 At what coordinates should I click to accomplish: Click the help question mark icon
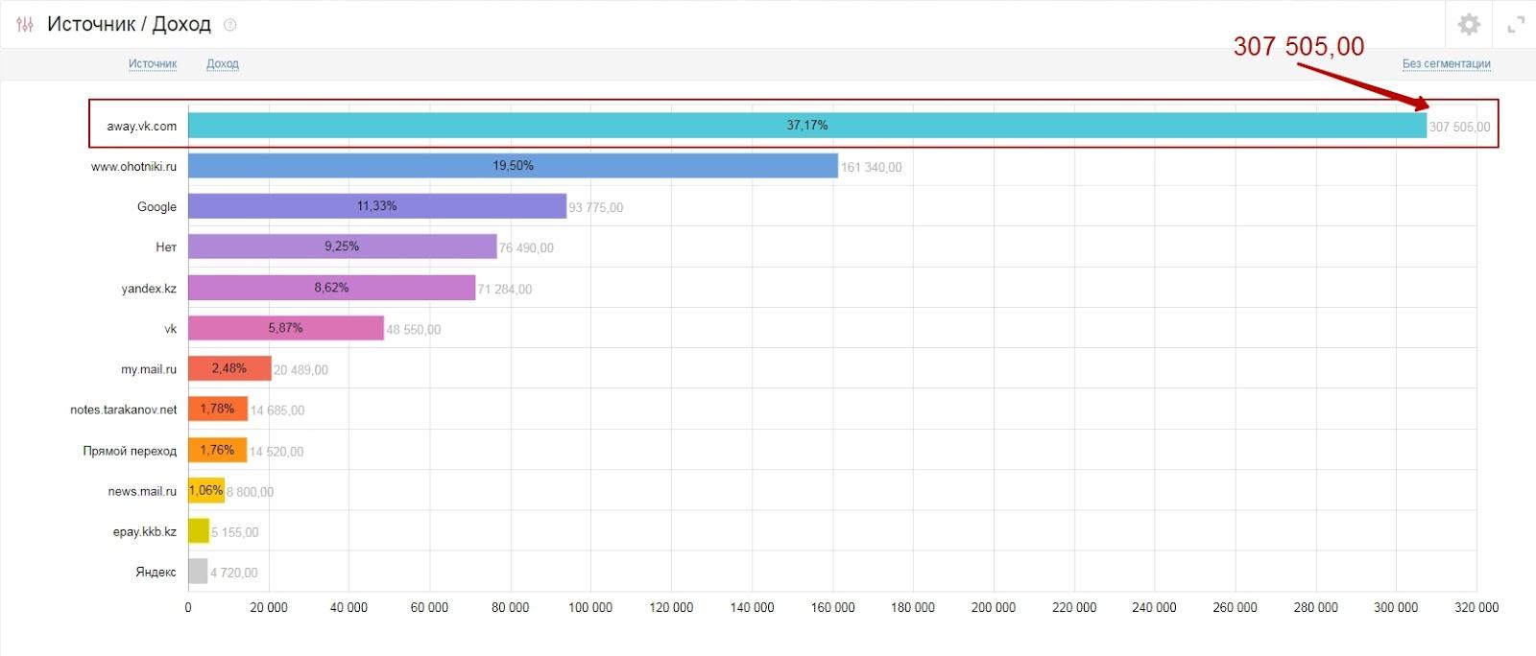click(229, 25)
